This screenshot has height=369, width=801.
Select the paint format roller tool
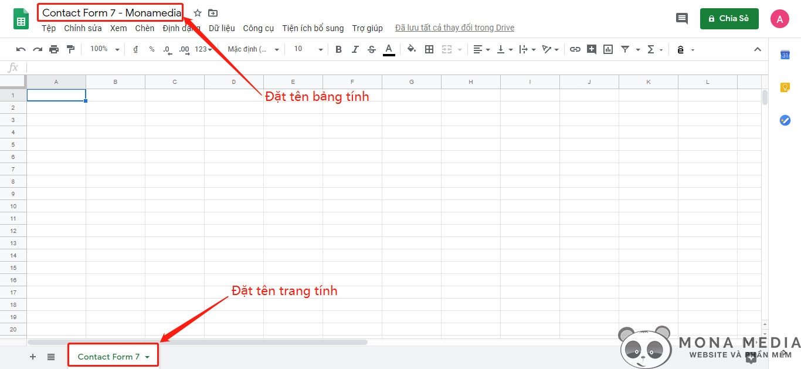pos(70,49)
